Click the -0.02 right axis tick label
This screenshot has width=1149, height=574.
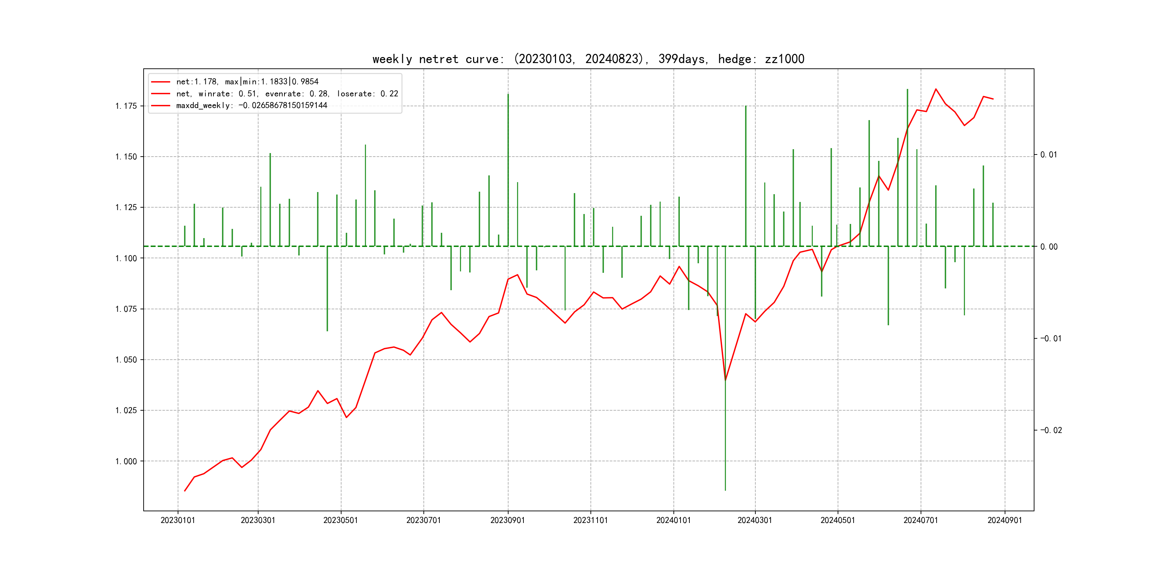[x=1051, y=430]
